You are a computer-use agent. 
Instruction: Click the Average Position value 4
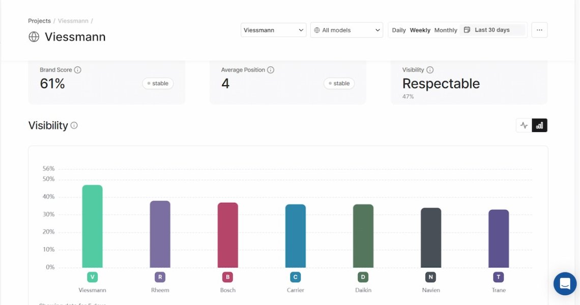point(225,84)
